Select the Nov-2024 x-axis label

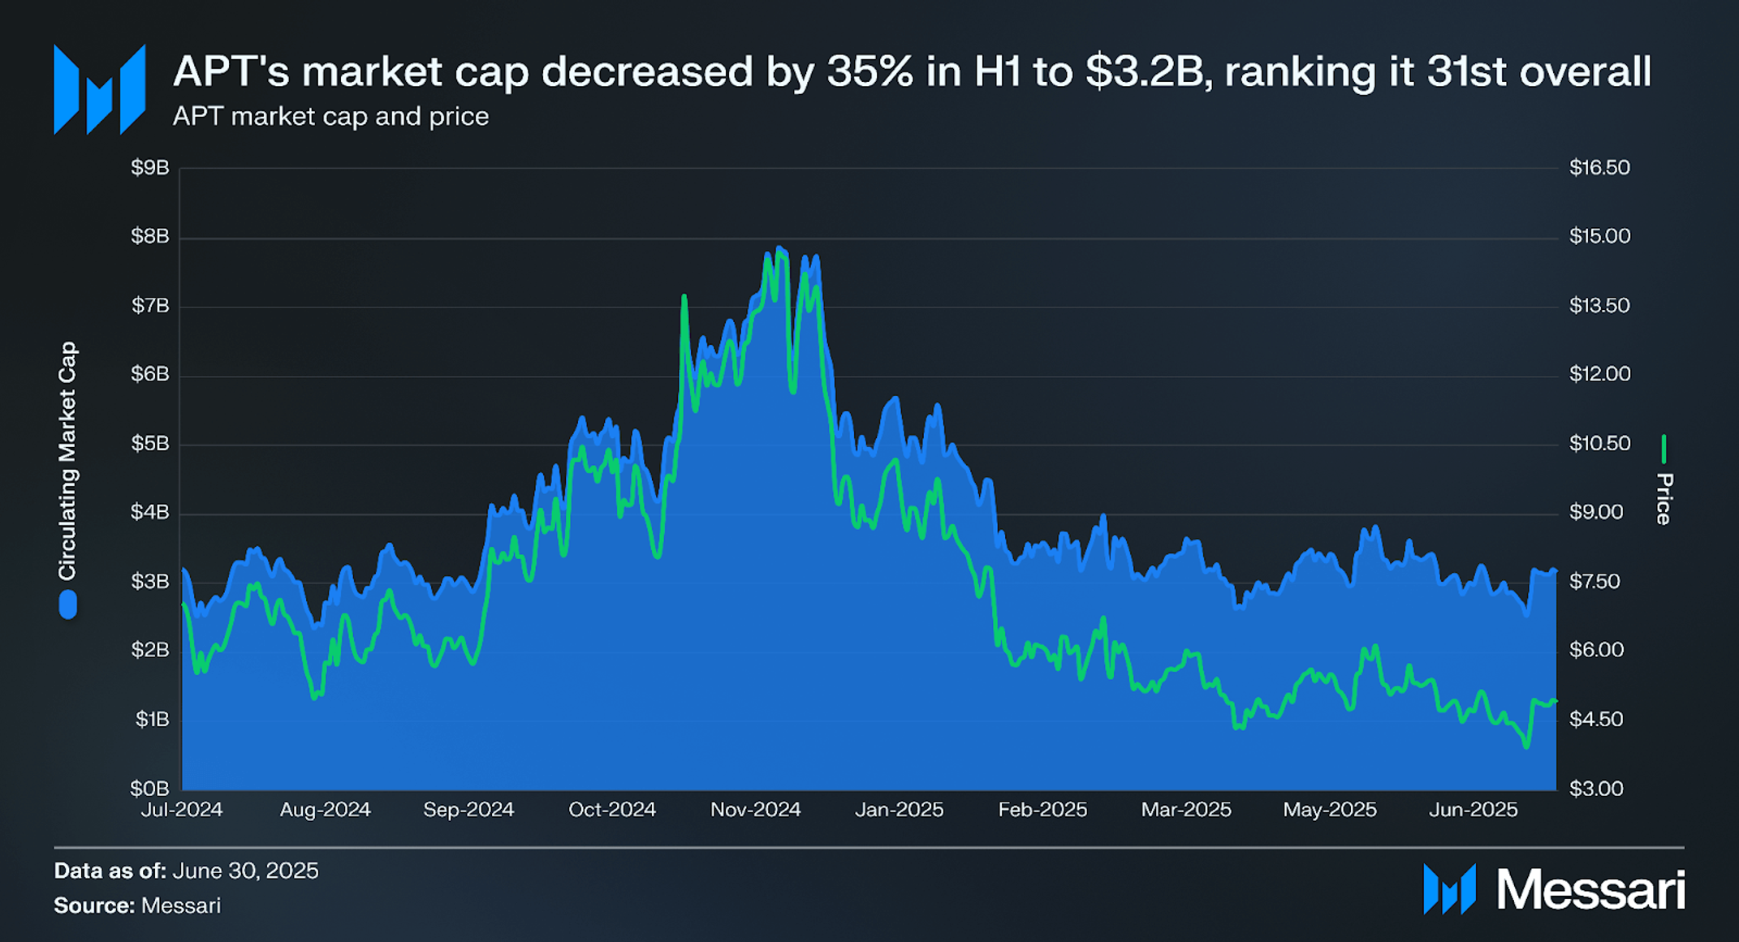pos(756,810)
